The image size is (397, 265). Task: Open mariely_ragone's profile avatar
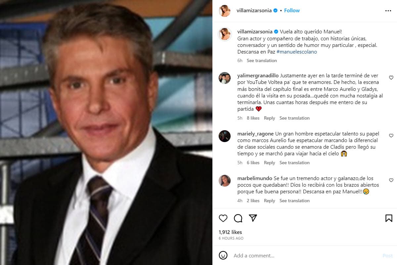click(225, 136)
